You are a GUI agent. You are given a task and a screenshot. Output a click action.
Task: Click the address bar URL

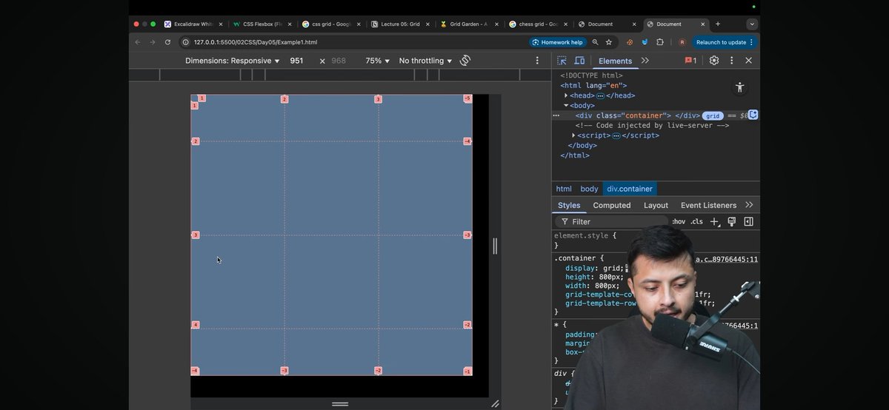click(x=256, y=42)
